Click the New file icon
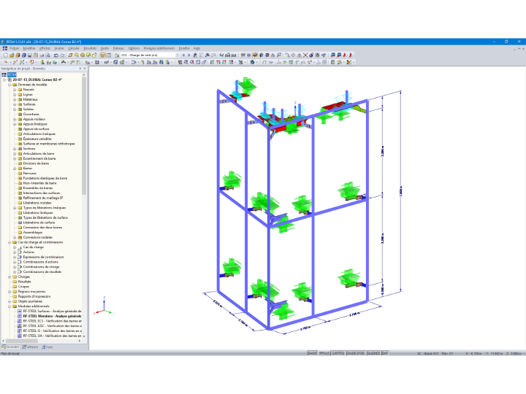Screen dimensions: 526x394 click(x=6, y=55)
